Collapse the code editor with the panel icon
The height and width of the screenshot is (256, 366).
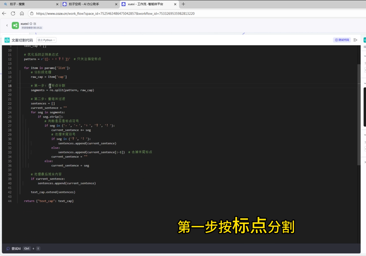point(355,40)
